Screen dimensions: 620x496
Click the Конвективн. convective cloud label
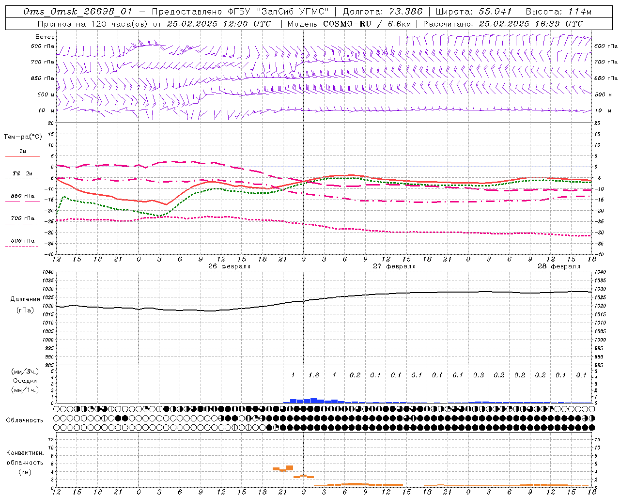25,453
